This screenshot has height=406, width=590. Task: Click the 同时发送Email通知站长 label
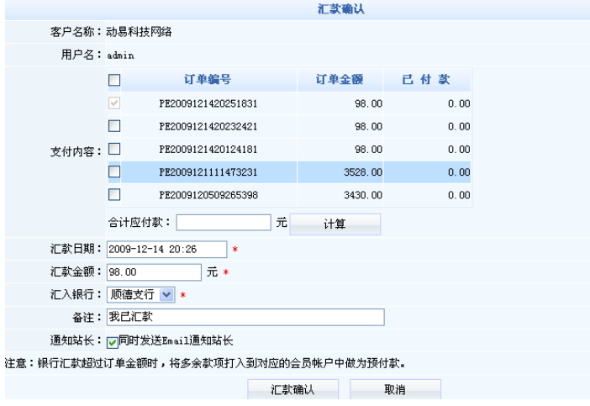pos(176,340)
